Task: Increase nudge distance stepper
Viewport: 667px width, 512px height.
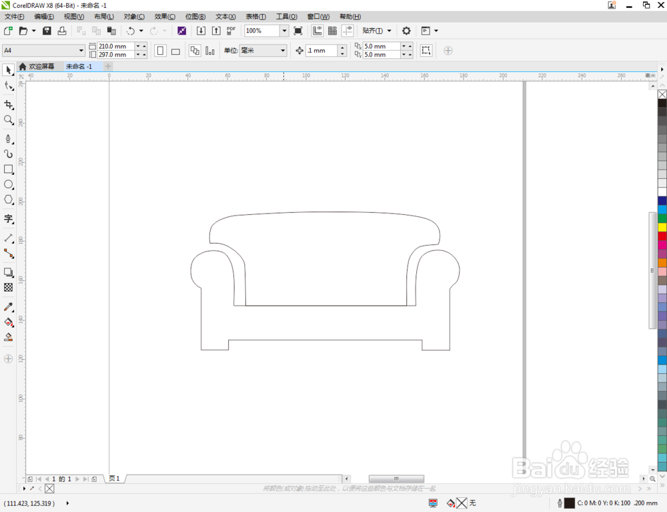Action: pos(343,47)
